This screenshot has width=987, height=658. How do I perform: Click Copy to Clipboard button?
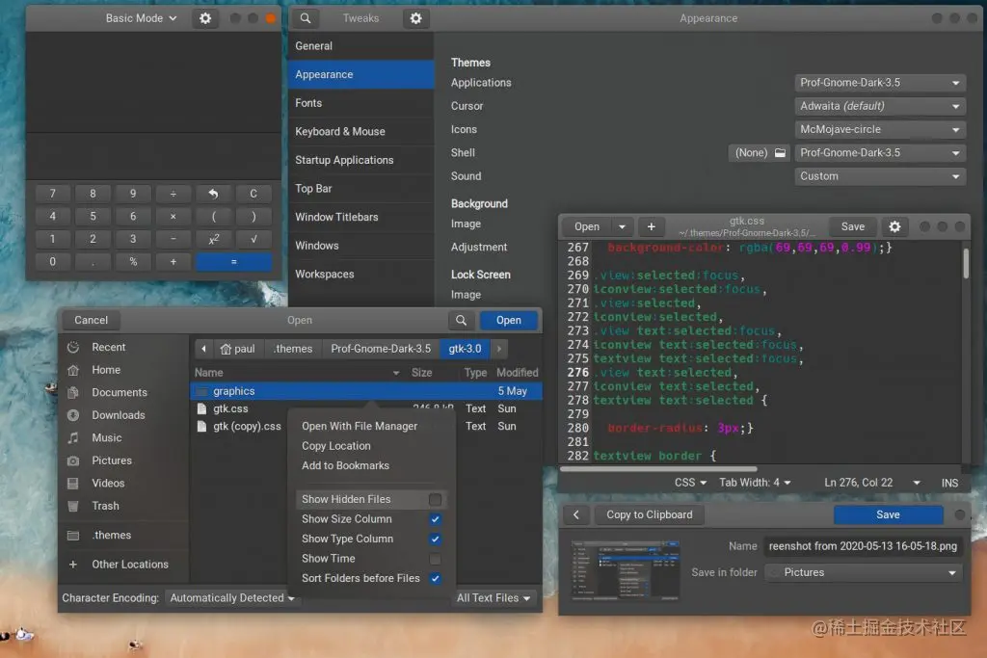[650, 514]
